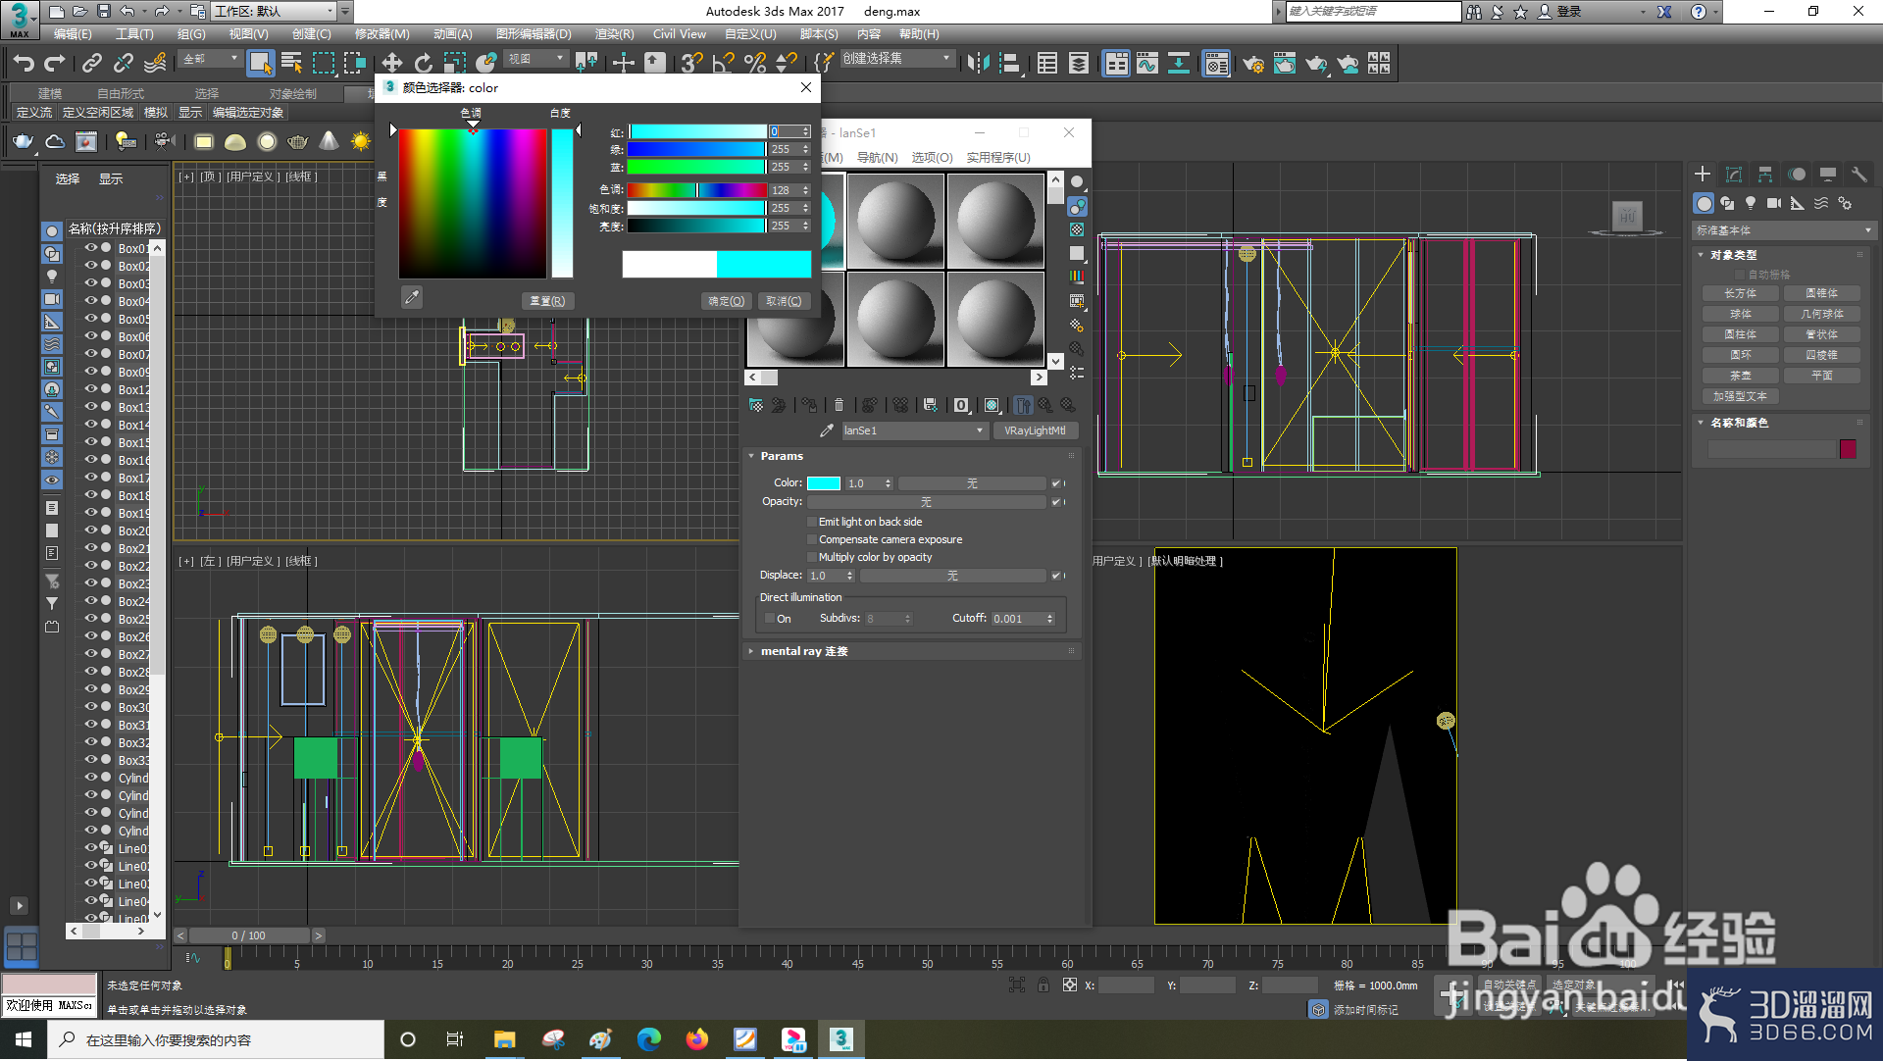Uncheck the Opacity map enable checkbox

(x=1056, y=502)
